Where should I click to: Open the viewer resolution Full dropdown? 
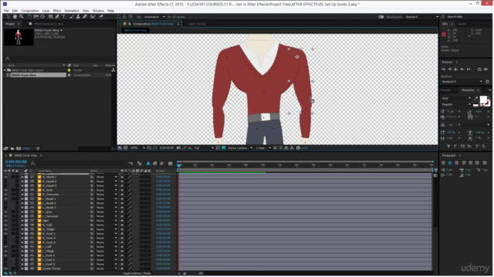point(204,148)
